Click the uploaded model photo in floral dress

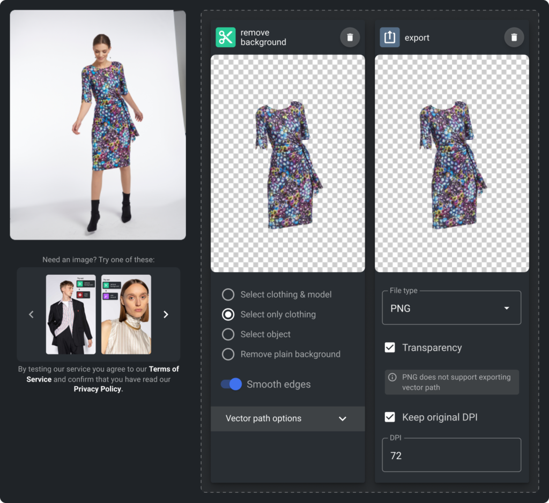[98, 125]
